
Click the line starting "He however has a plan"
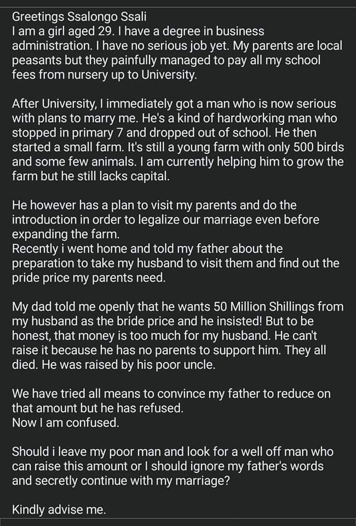tap(154, 205)
